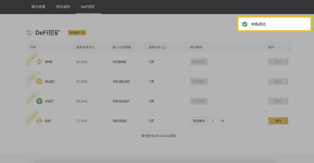Click the green checkmark in 申购成功 notification
314x163 pixels.
point(245,24)
